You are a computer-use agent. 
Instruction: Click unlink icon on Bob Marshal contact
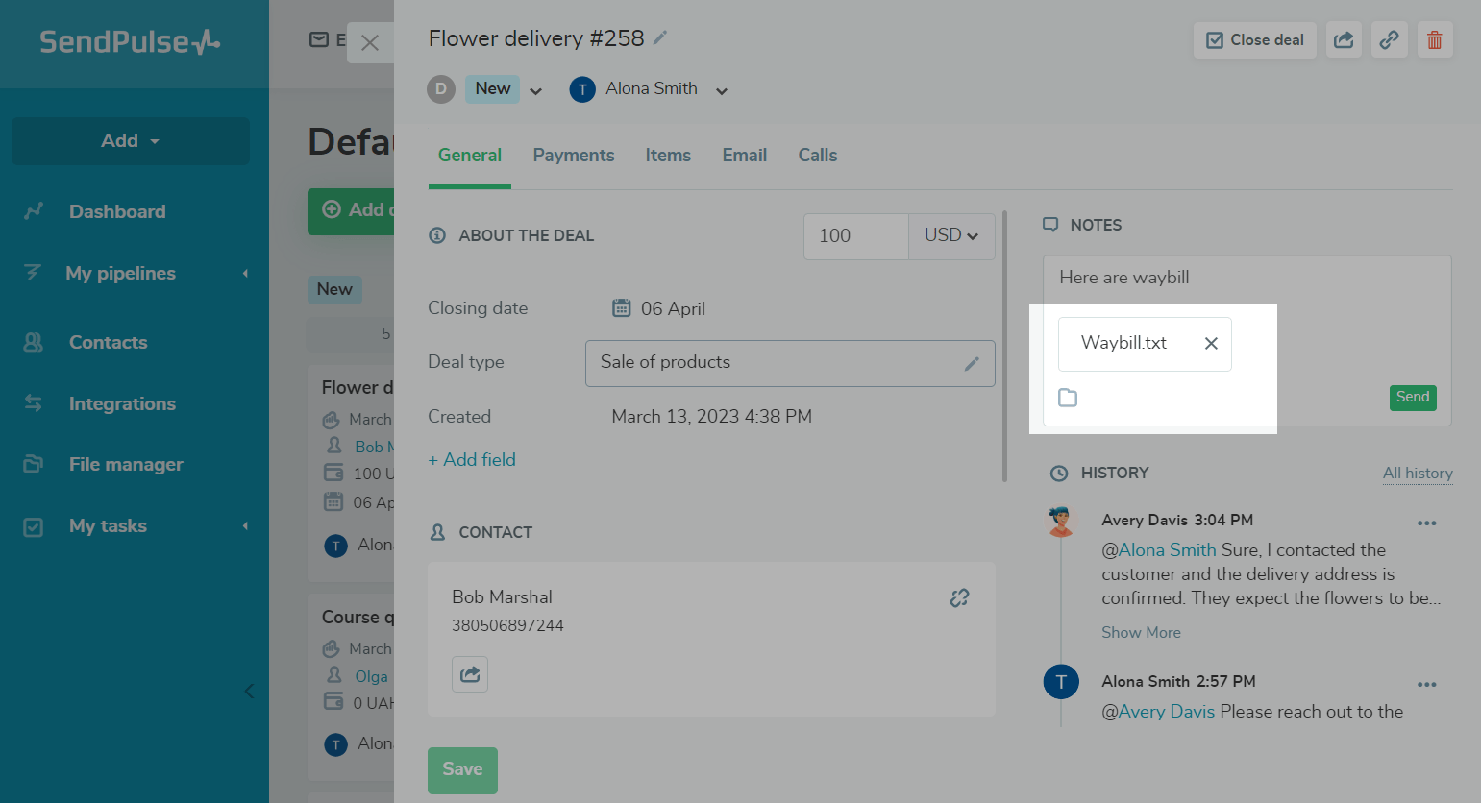959,597
